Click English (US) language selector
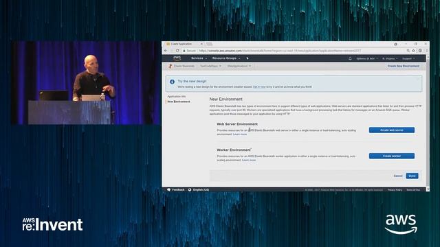This screenshot has width=440, height=247. (201, 189)
